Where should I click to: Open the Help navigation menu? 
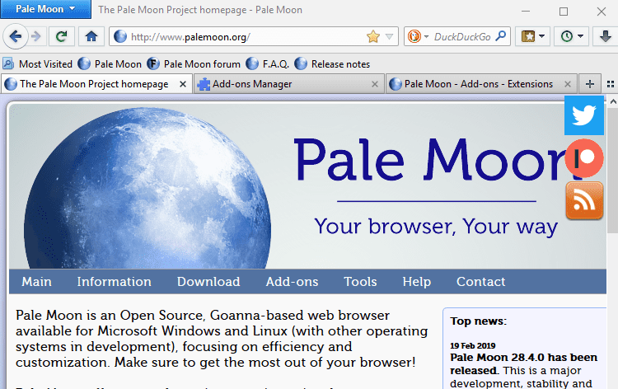417,281
